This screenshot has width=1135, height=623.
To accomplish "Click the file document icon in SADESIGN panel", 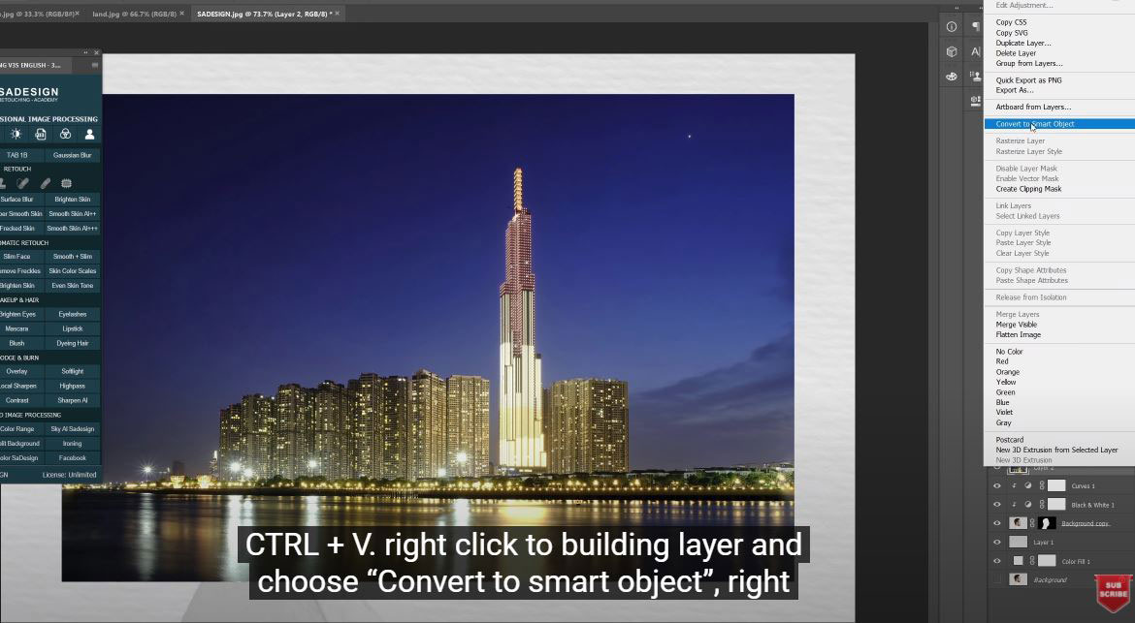I will (x=41, y=134).
